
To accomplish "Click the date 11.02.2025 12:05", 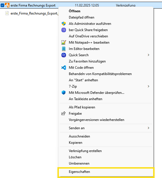I will [87, 5].
